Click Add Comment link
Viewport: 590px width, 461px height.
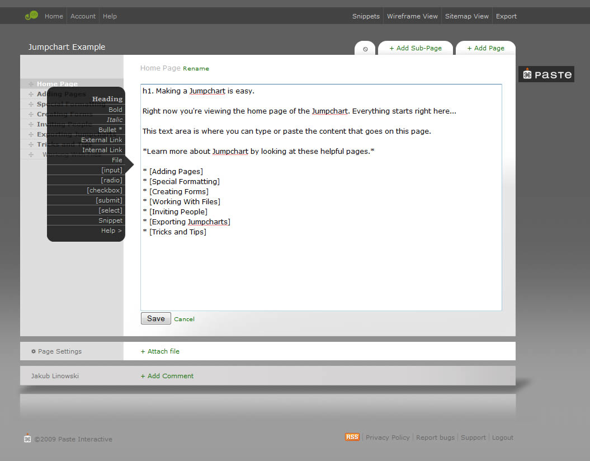tap(167, 376)
